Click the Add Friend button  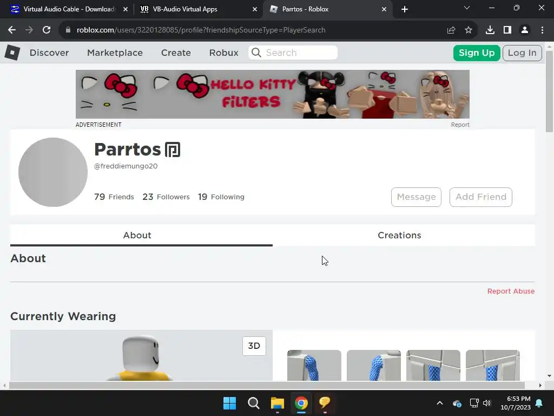(481, 197)
